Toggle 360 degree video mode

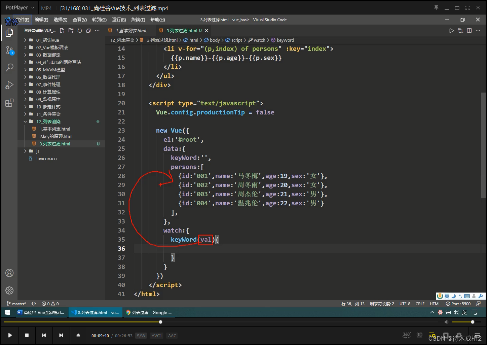coord(407,335)
